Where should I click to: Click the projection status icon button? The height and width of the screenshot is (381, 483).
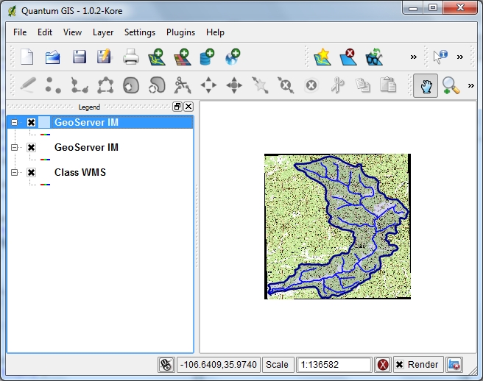[454, 365]
